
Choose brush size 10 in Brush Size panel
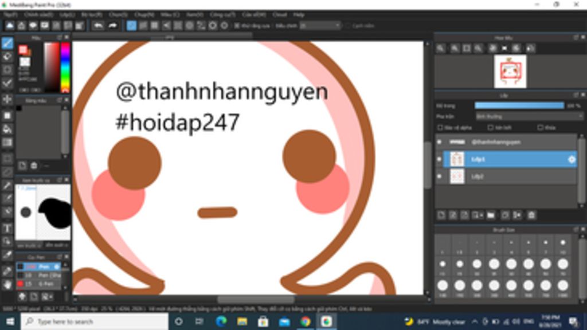click(x=563, y=245)
